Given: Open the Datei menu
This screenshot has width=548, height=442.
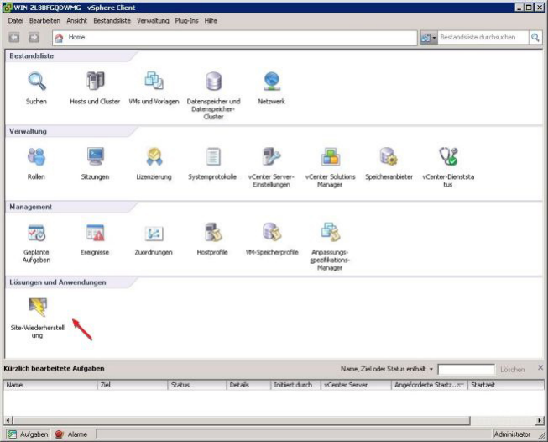Looking at the screenshot, I should (15, 21).
